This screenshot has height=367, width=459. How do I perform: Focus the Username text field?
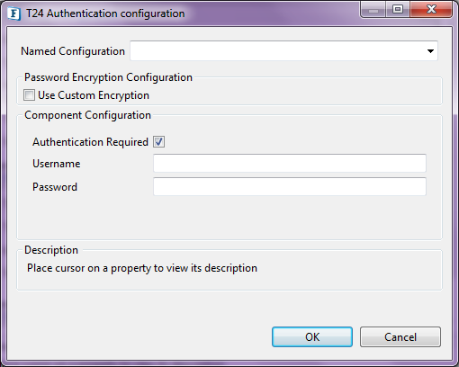pyautogui.click(x=290, y=163)
